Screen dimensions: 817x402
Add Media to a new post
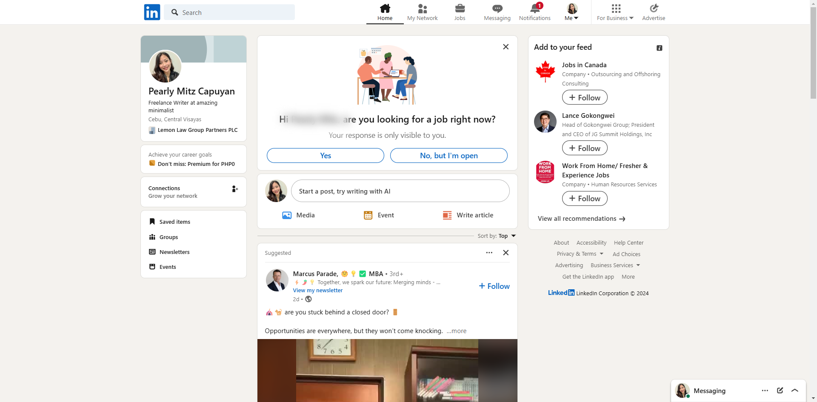(299, 215)
